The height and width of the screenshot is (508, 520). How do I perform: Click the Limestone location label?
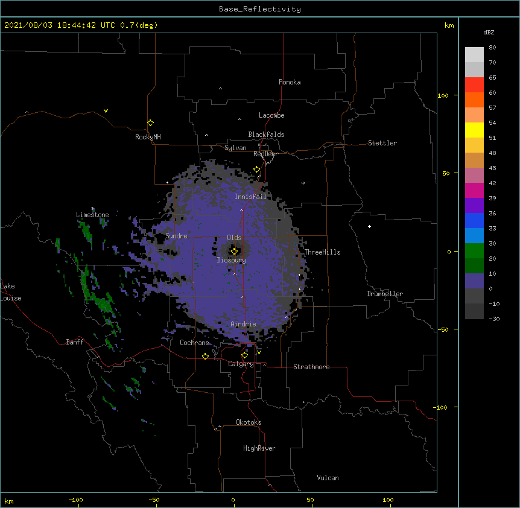(x=92, y=215)
